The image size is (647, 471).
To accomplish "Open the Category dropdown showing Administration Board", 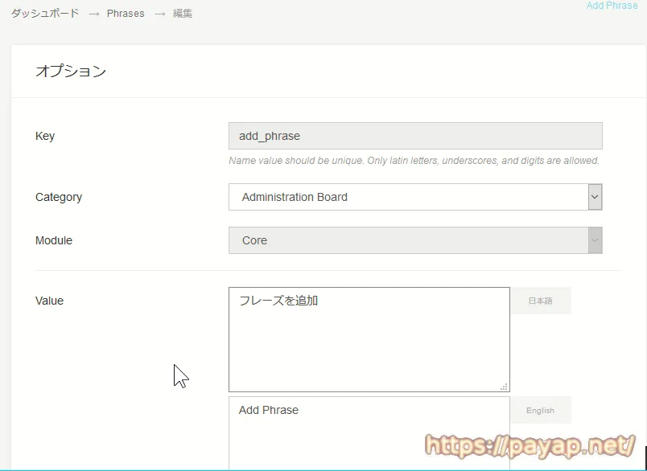I will pos(415,197).
